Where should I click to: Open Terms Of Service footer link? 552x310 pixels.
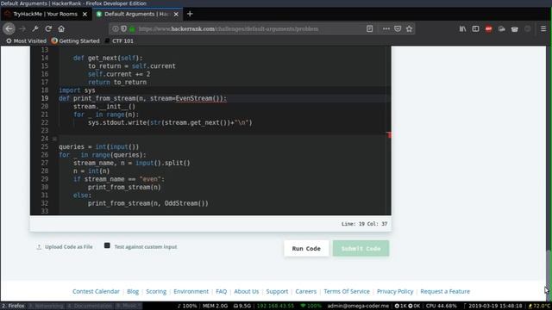[x=347, y=291]
